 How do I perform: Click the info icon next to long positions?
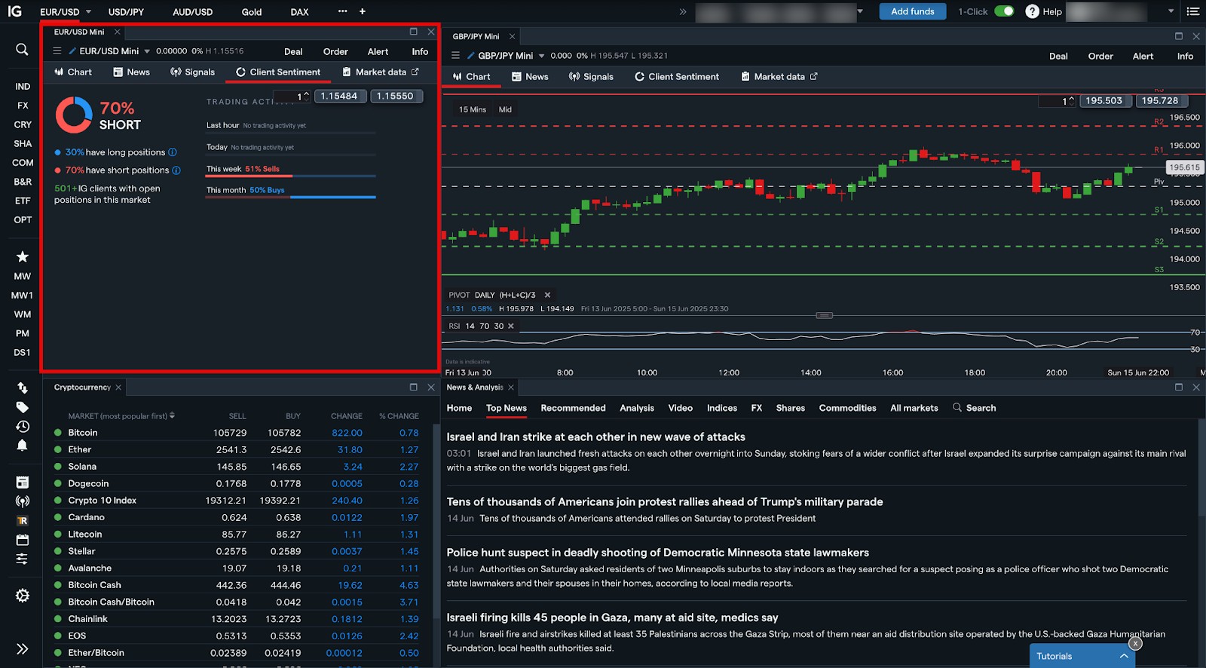click(x=173, y=152)
